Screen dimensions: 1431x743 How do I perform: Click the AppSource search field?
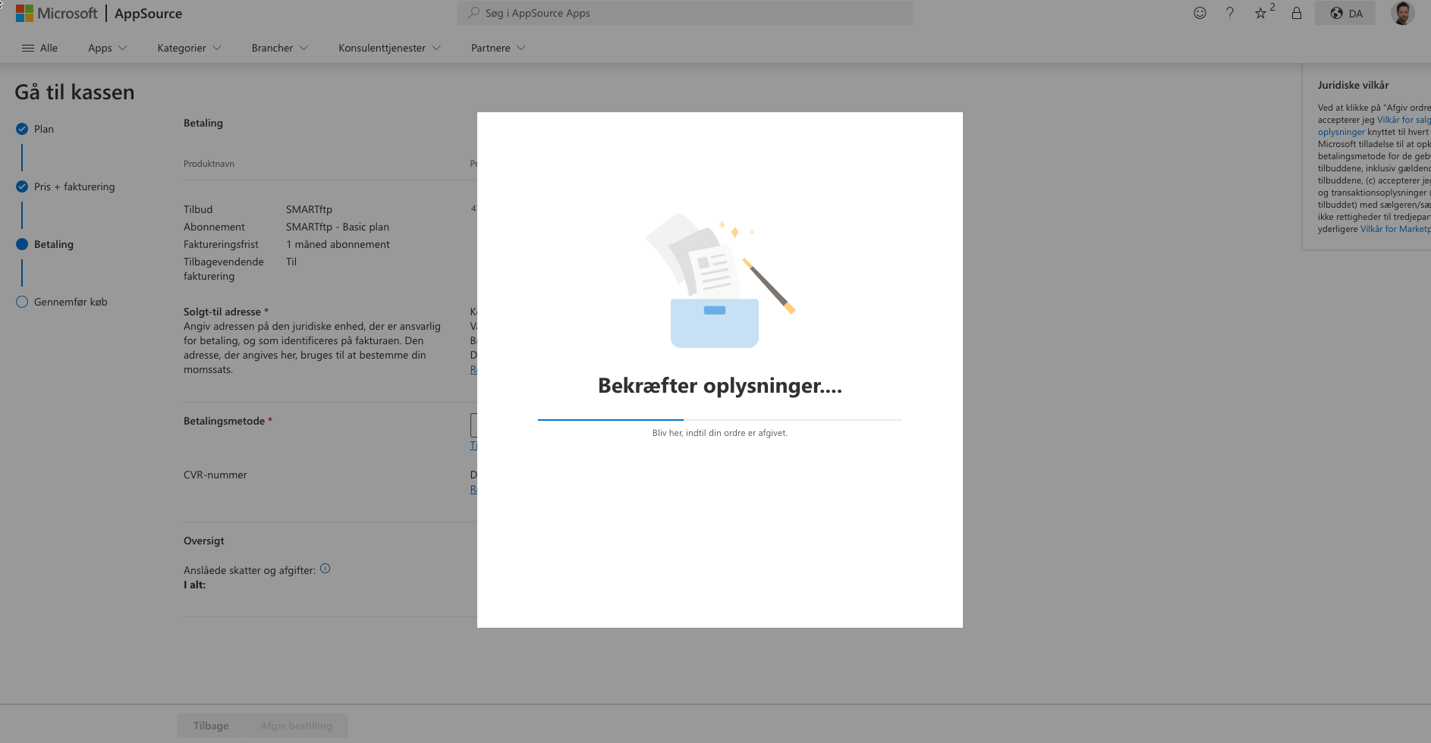(684, 13)
